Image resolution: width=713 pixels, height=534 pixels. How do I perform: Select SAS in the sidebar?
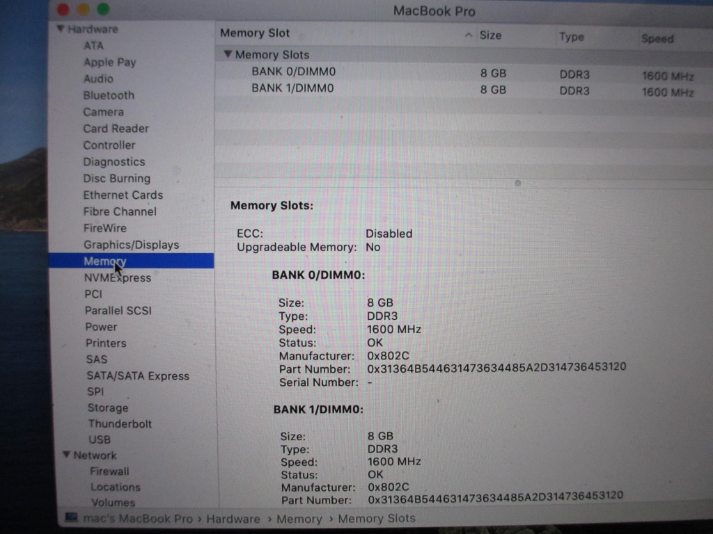click(x=97, y=359)
